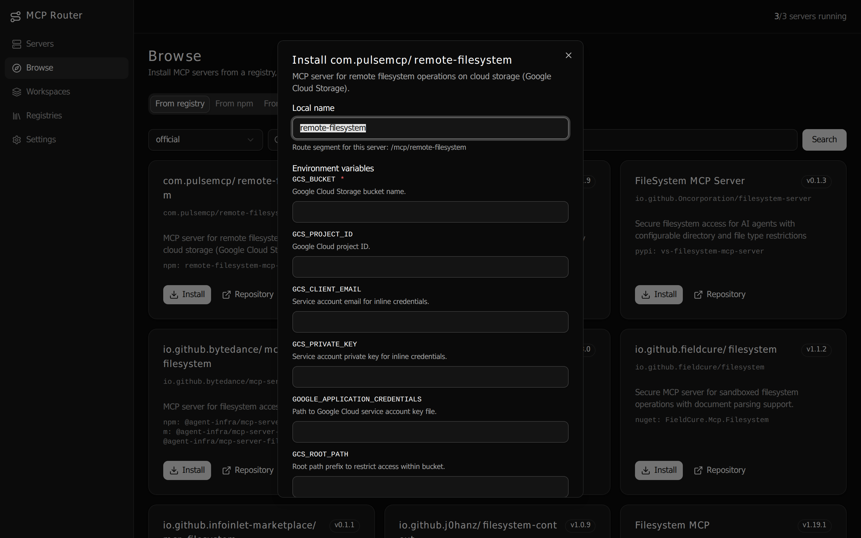Open Repository link for io.github.bytedance card
The image size is (861, 538).
[x=248, y=470]
